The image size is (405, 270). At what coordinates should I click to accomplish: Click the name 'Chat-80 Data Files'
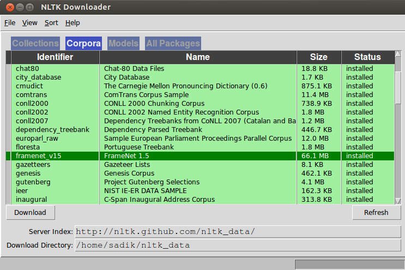pos(134,69)
